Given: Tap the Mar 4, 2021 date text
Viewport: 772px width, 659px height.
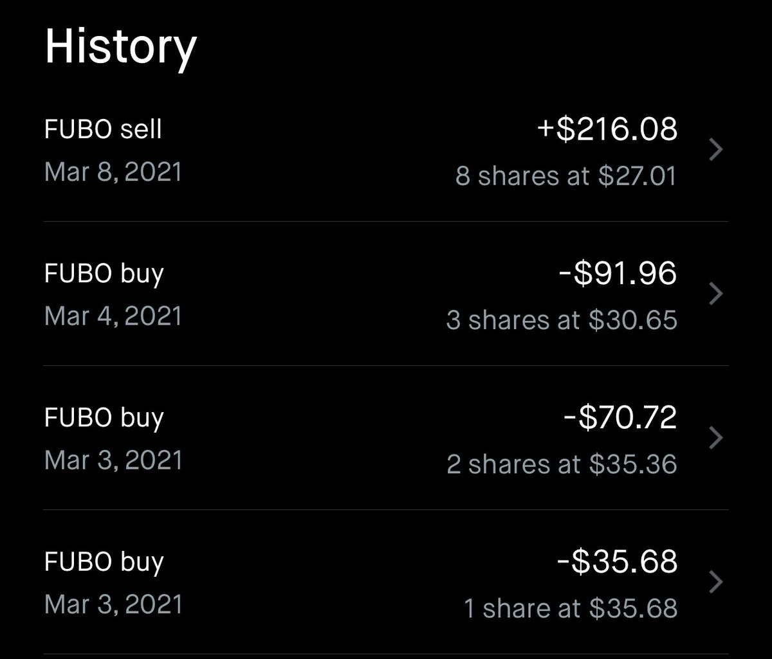Looking at the screenshot, I should coord(113,316).
